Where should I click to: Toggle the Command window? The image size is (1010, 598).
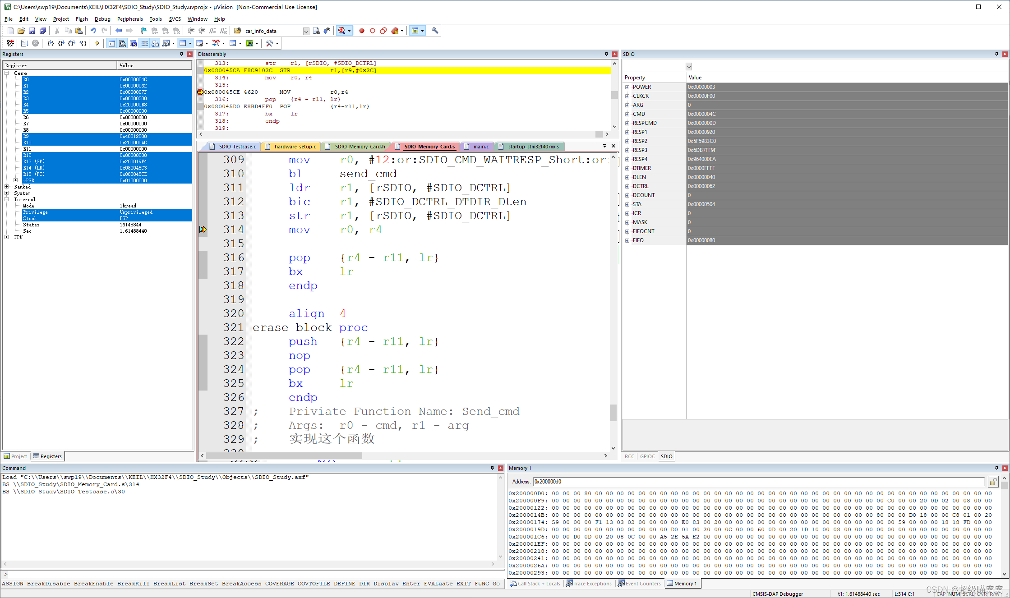[112, 43]
